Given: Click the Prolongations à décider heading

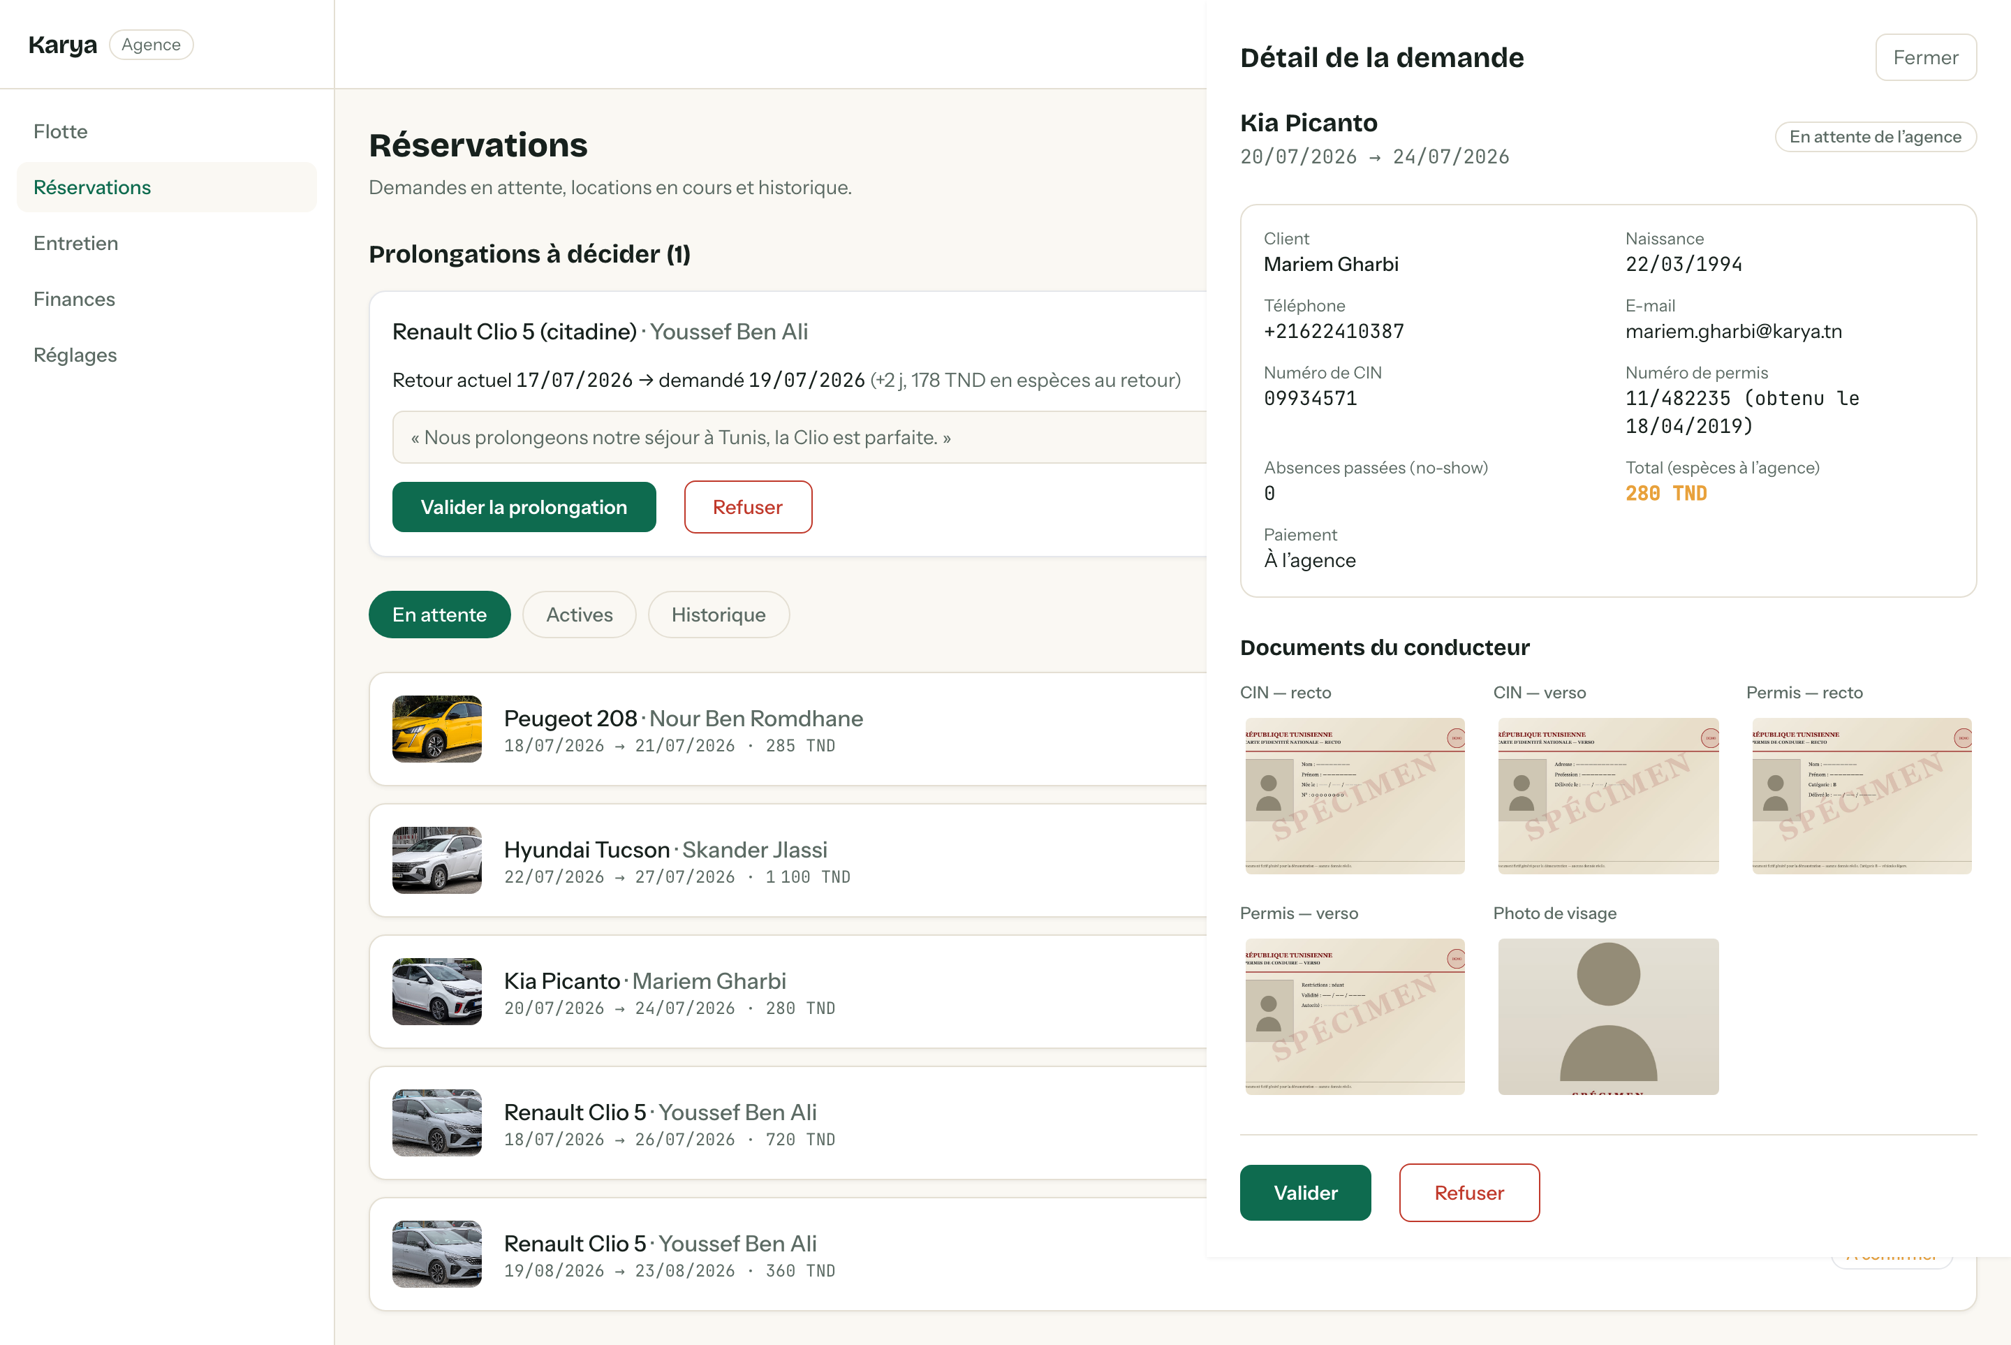Looking at the screenshot, I should 529,254.
